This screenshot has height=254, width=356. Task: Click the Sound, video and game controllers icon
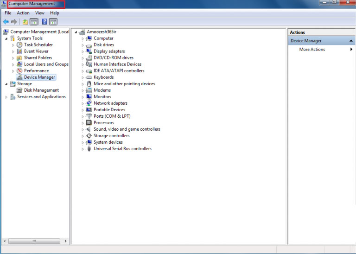click(89, 129)
